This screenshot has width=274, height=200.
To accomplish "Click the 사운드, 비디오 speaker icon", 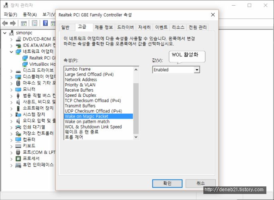I will [x=18, y=102].
